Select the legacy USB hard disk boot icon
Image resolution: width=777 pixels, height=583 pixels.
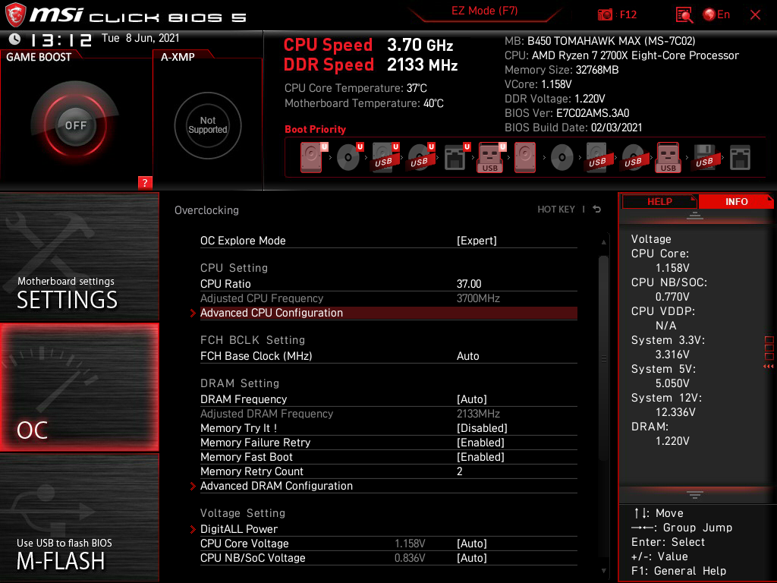pyautogui.click(x=598, y=158)
